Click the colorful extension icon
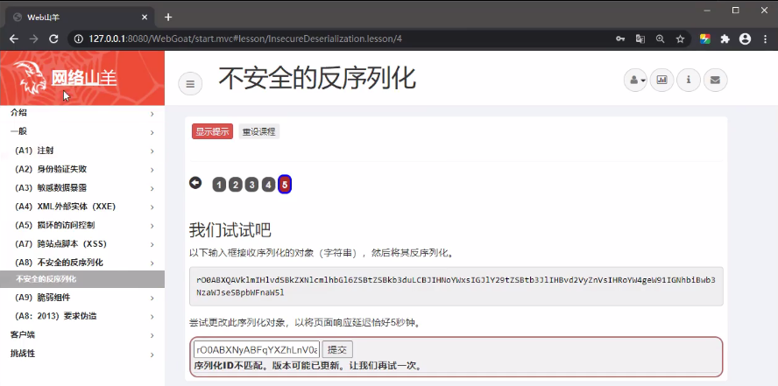 click(705, 39)
